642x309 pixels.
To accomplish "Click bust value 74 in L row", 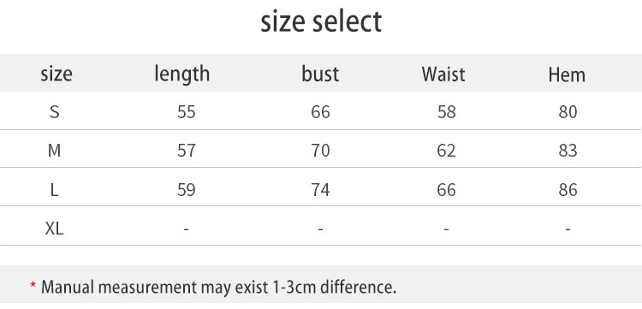I will pos(320,190).
